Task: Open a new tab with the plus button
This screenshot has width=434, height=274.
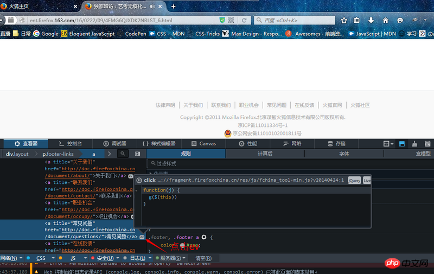Action: (x=174, y=7)
